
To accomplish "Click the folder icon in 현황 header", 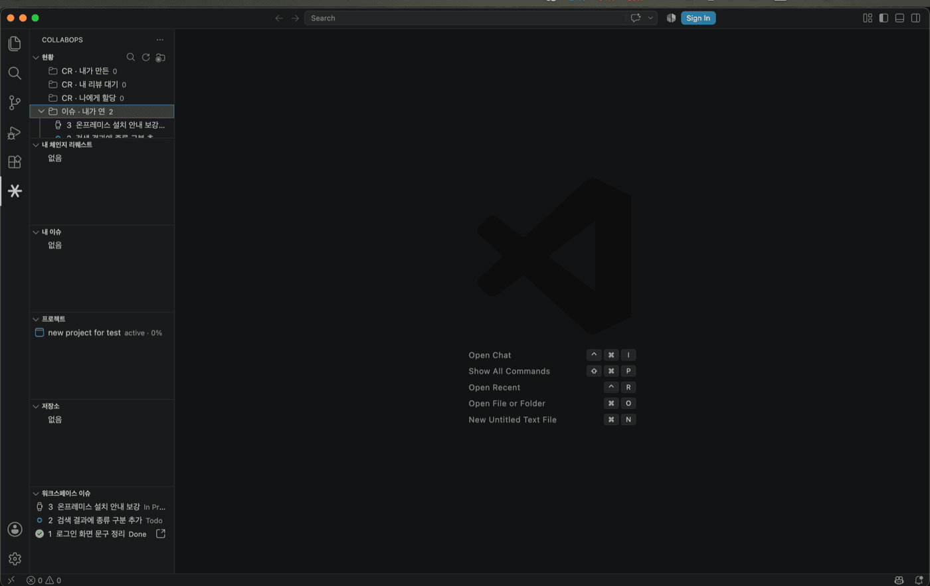I will coord(160,58).
